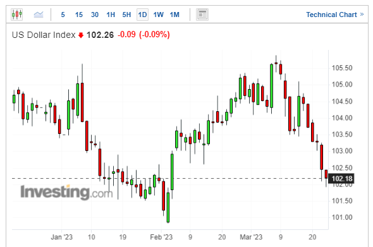Viewport: 373px width, 247px height.
Task: Select the 1D interval
Action: click(142, 15)
